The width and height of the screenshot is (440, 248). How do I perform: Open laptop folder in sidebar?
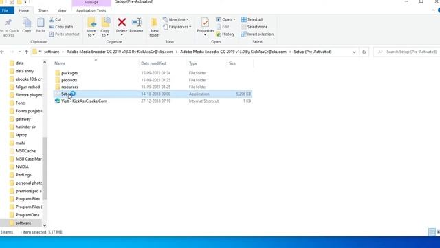click(21, 135)
